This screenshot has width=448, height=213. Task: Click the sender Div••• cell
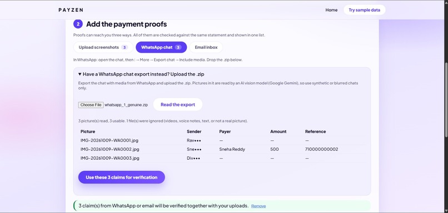click(x=193, y=158)
